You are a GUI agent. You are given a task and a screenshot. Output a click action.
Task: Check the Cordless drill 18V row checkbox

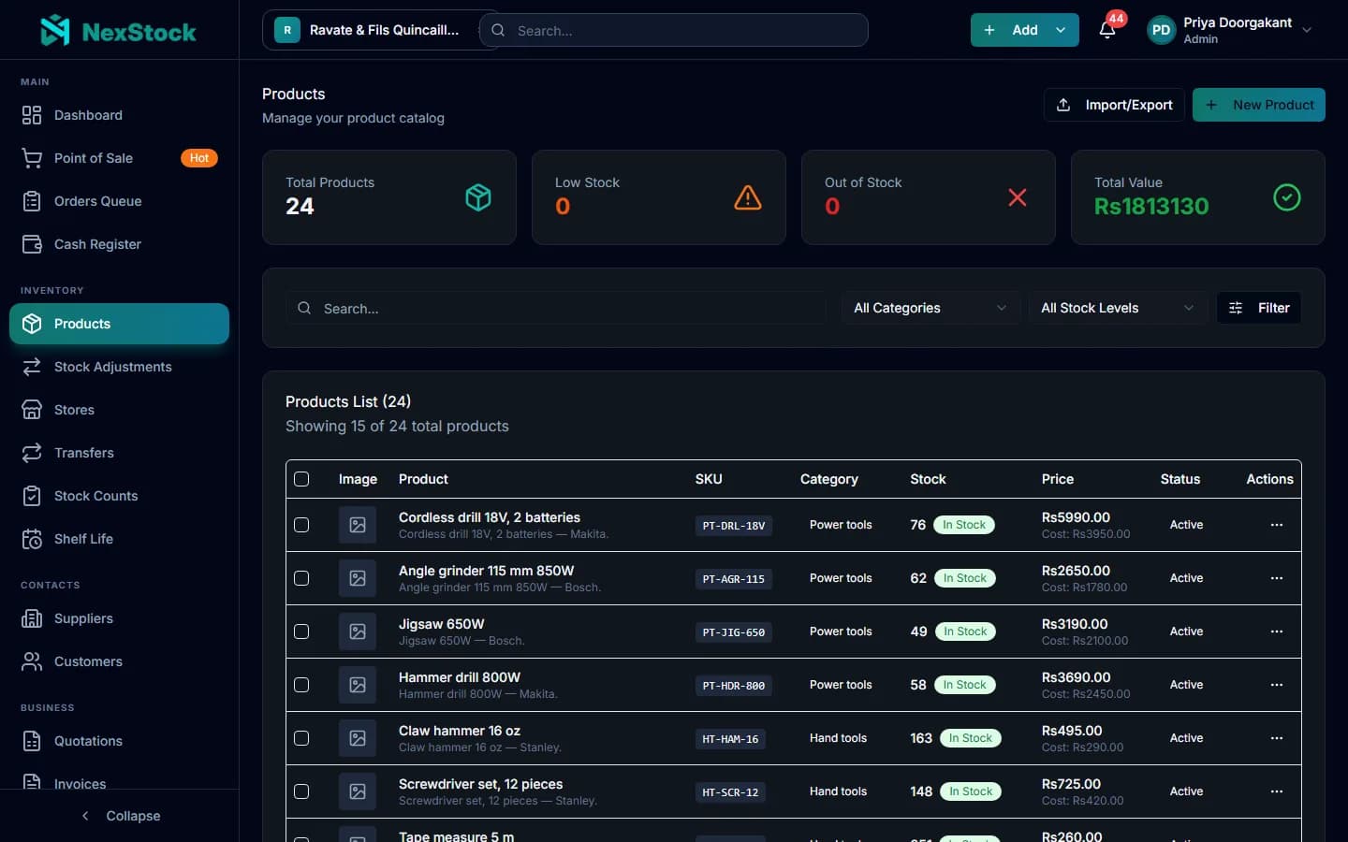(x=301, y=525)
